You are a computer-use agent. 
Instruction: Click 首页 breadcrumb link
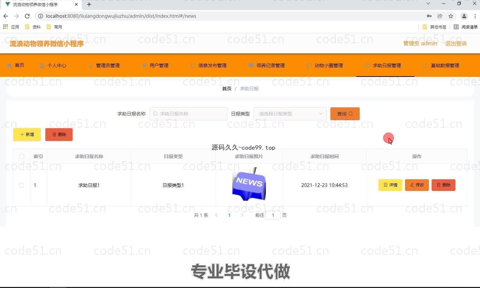pyautogui.click(x=227, y=89)
